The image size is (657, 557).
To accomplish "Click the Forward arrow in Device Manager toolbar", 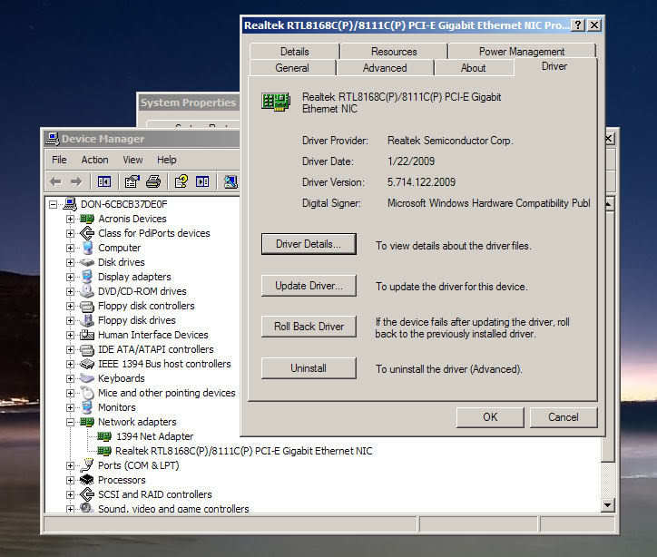I will (x=76, y=181).
